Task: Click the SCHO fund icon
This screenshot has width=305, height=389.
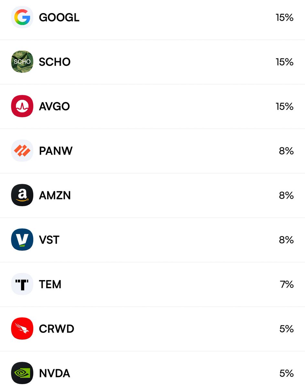Action: (22, 62)
